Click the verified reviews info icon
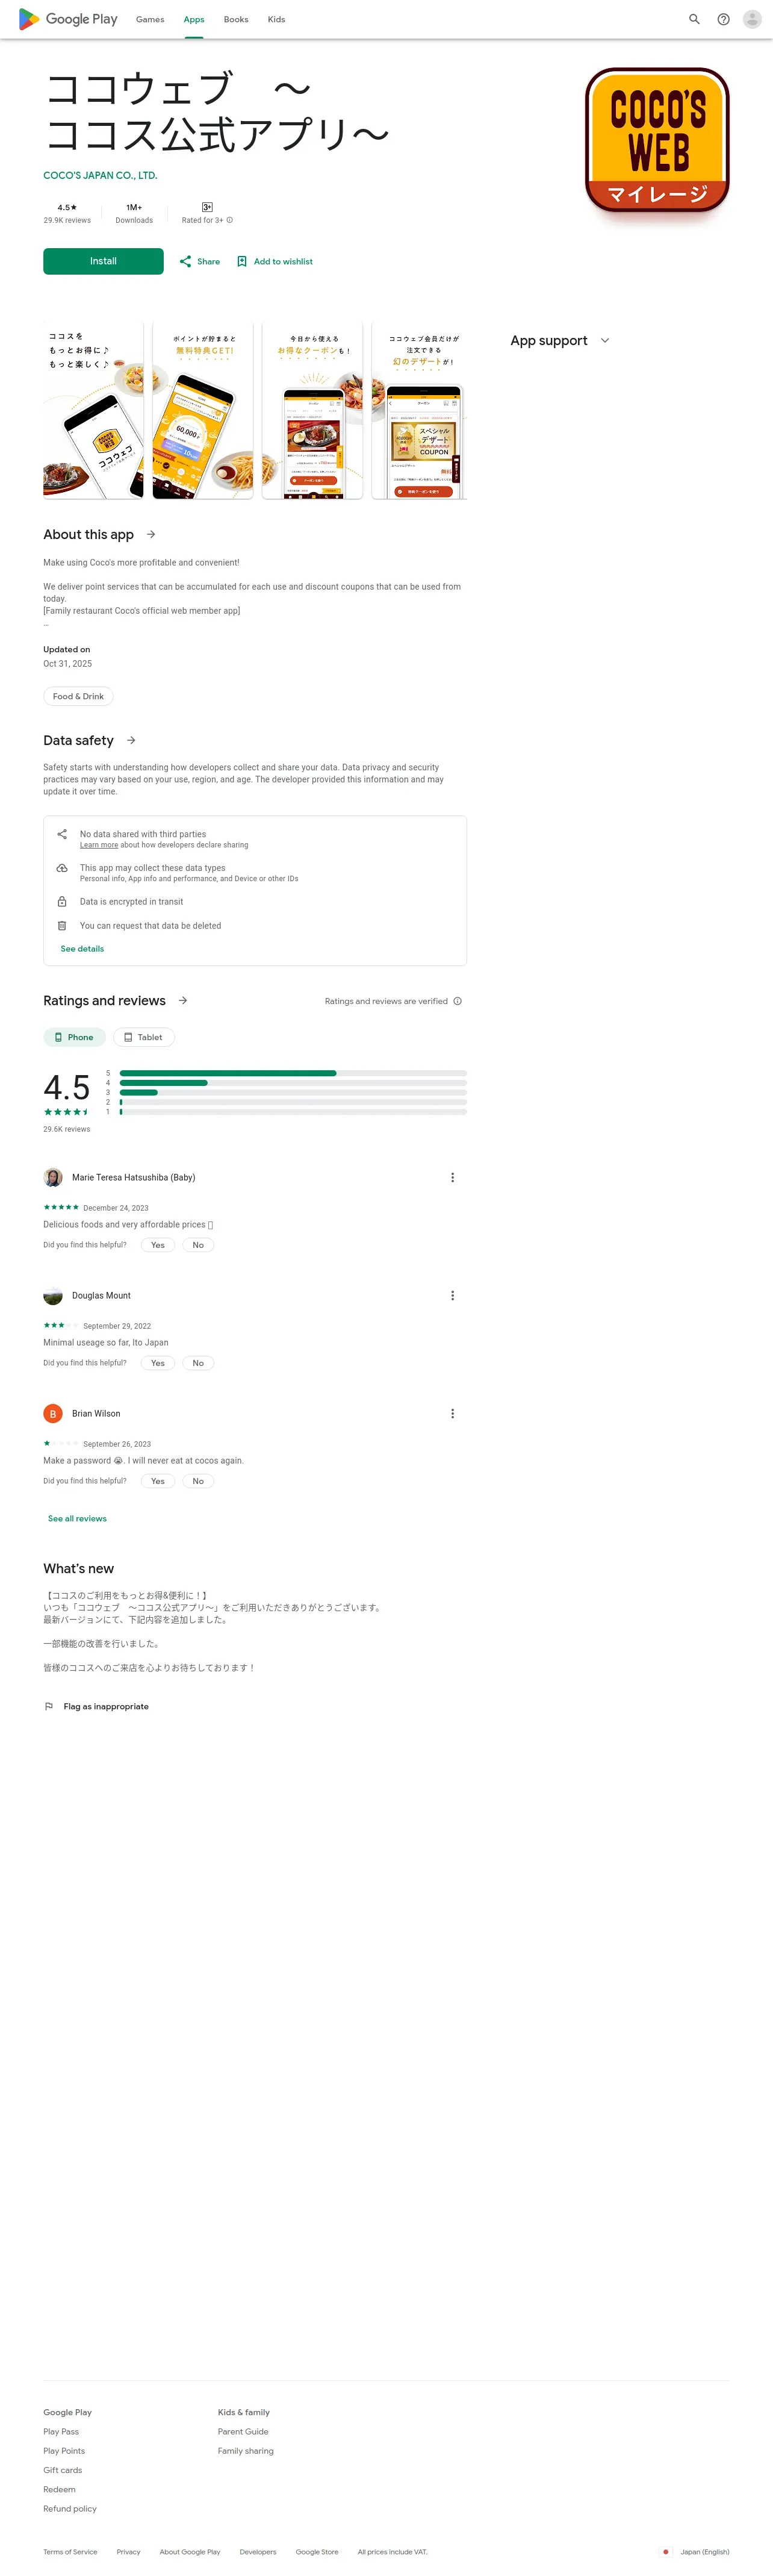Viewport: 773px width, 2576px height. click(457, 1001)
